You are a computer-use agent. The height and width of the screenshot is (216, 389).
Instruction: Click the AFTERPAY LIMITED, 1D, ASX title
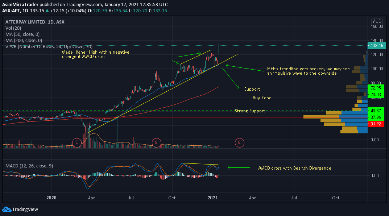coord(35,22)
